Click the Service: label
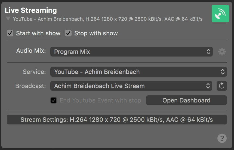 click(34, 72)
